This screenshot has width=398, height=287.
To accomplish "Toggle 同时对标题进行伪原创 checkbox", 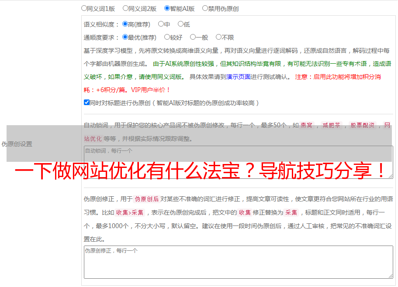I will (x=87, y=102).
